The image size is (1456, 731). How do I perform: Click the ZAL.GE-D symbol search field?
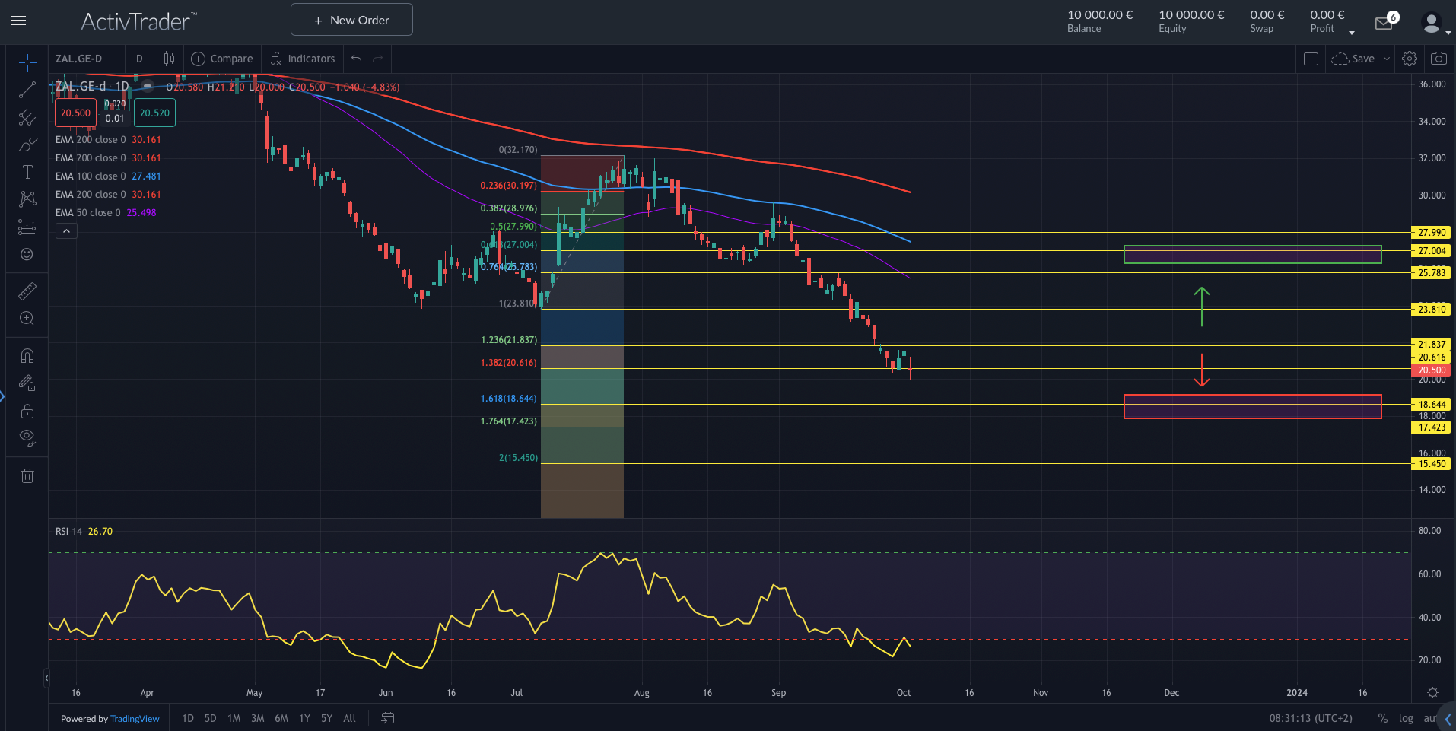point(79,59)
